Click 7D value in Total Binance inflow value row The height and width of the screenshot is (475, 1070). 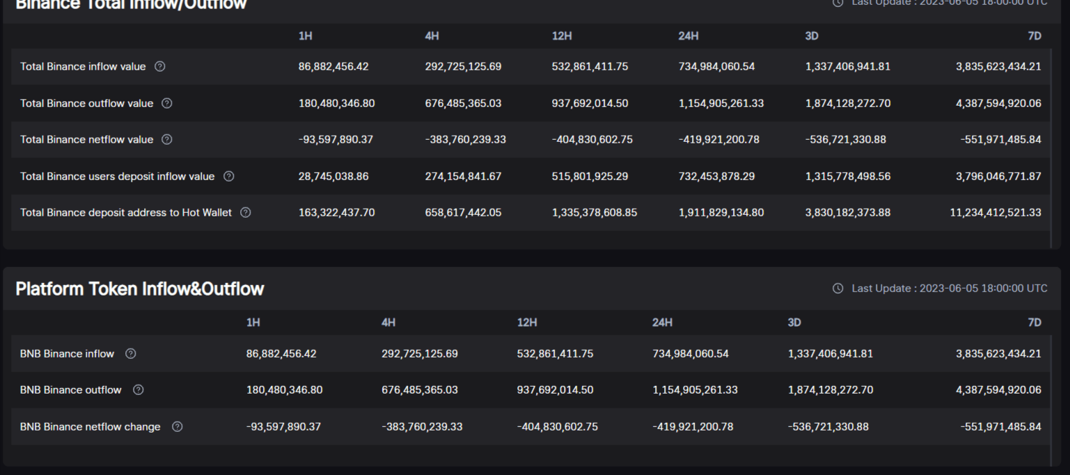coord(998,67)
